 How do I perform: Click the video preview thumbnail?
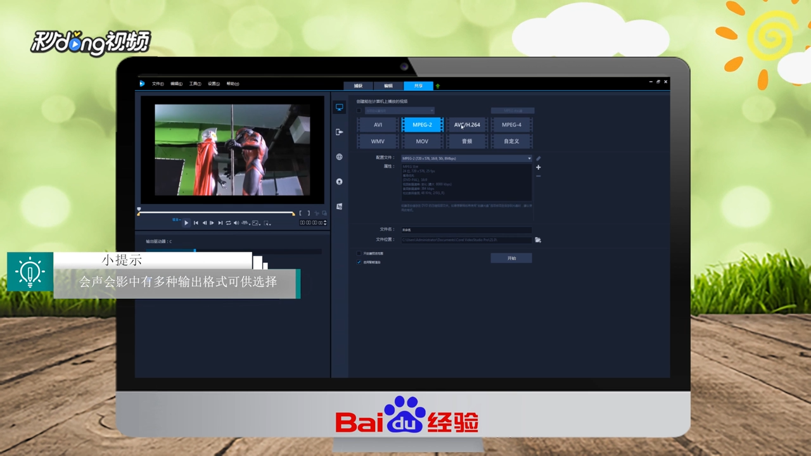[233, 150]
